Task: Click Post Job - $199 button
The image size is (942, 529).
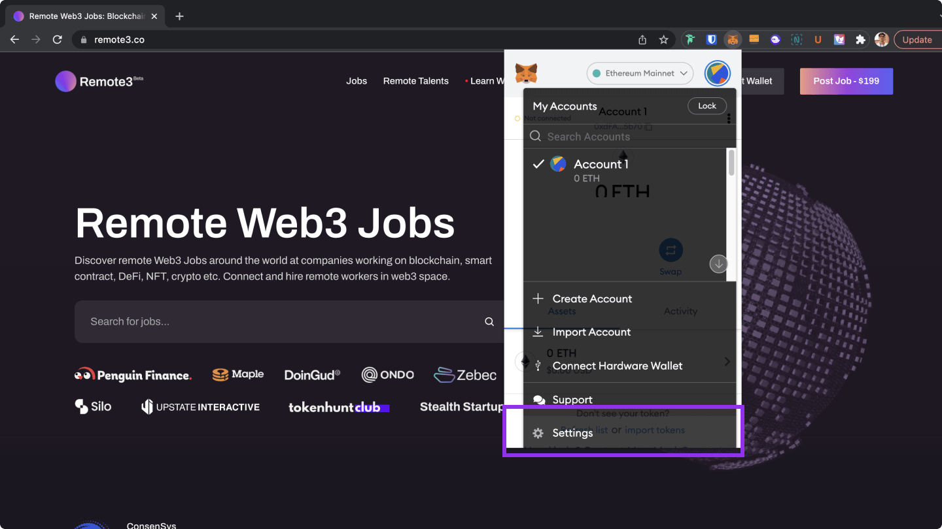Action: [846, 81]
